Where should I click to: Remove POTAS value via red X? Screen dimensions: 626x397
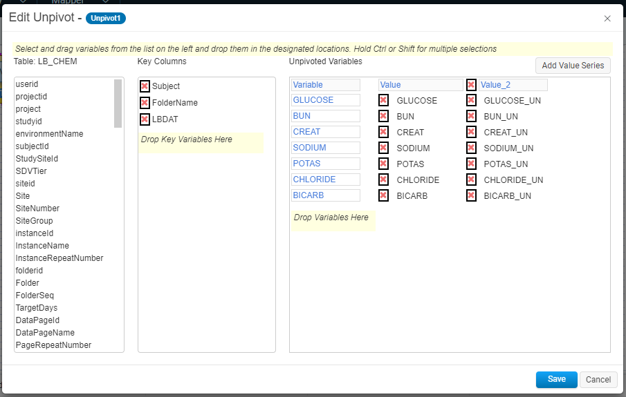click(x=384, y=164)
